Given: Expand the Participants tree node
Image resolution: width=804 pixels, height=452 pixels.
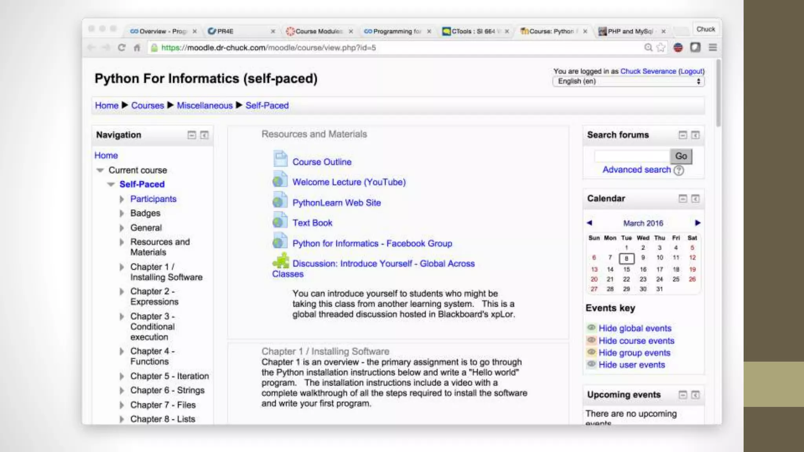Looking at the screenshot, I should (x=122, y=199).
